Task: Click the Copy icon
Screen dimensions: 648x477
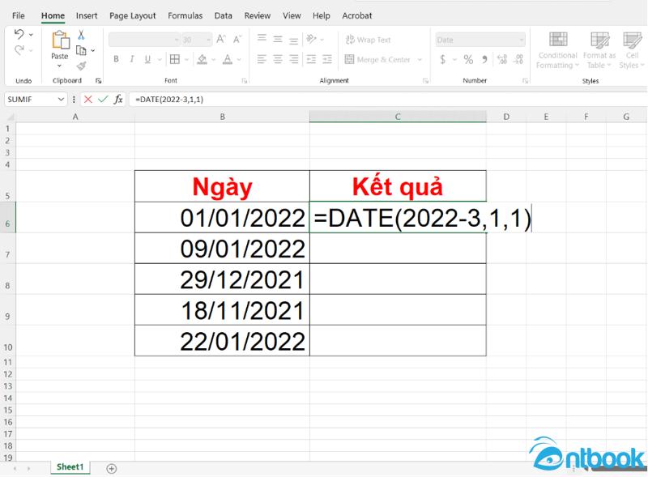Action: [81, 50]
